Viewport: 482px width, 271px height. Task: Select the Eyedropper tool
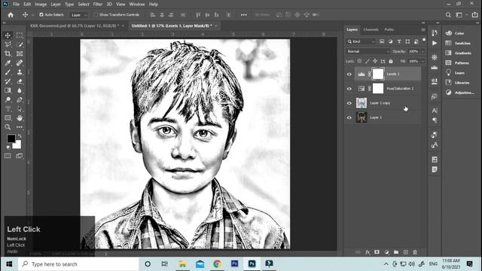pos(8,63)
